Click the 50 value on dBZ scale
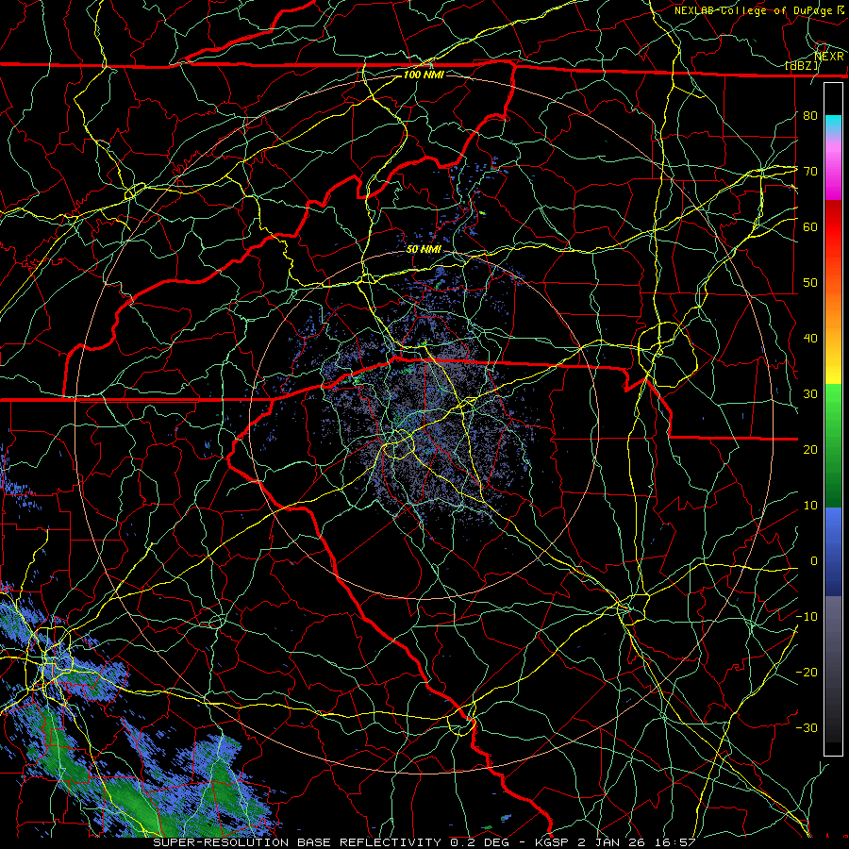Screen dimensions: 849x849 point(810,283)
